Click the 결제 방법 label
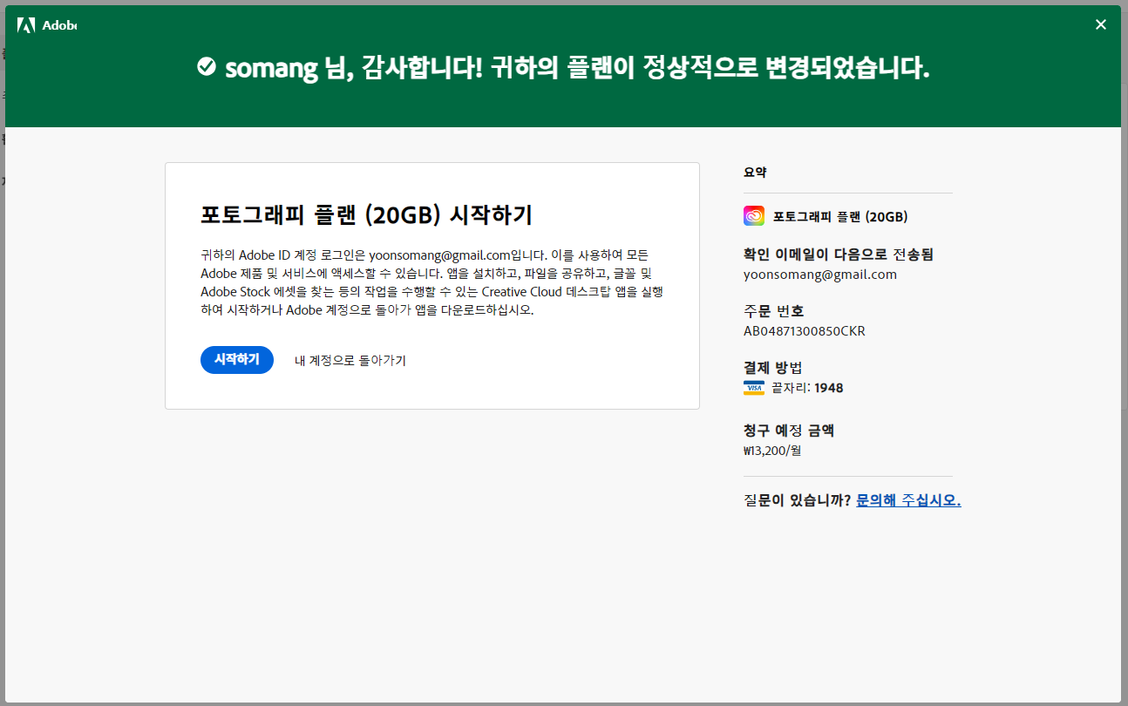 tap(773, 368)
